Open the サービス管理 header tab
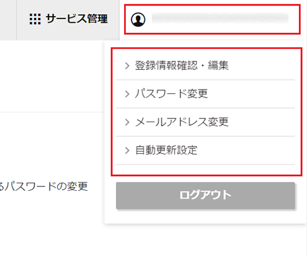The width and height of the screenshot is (307, 257). [68, 20]
